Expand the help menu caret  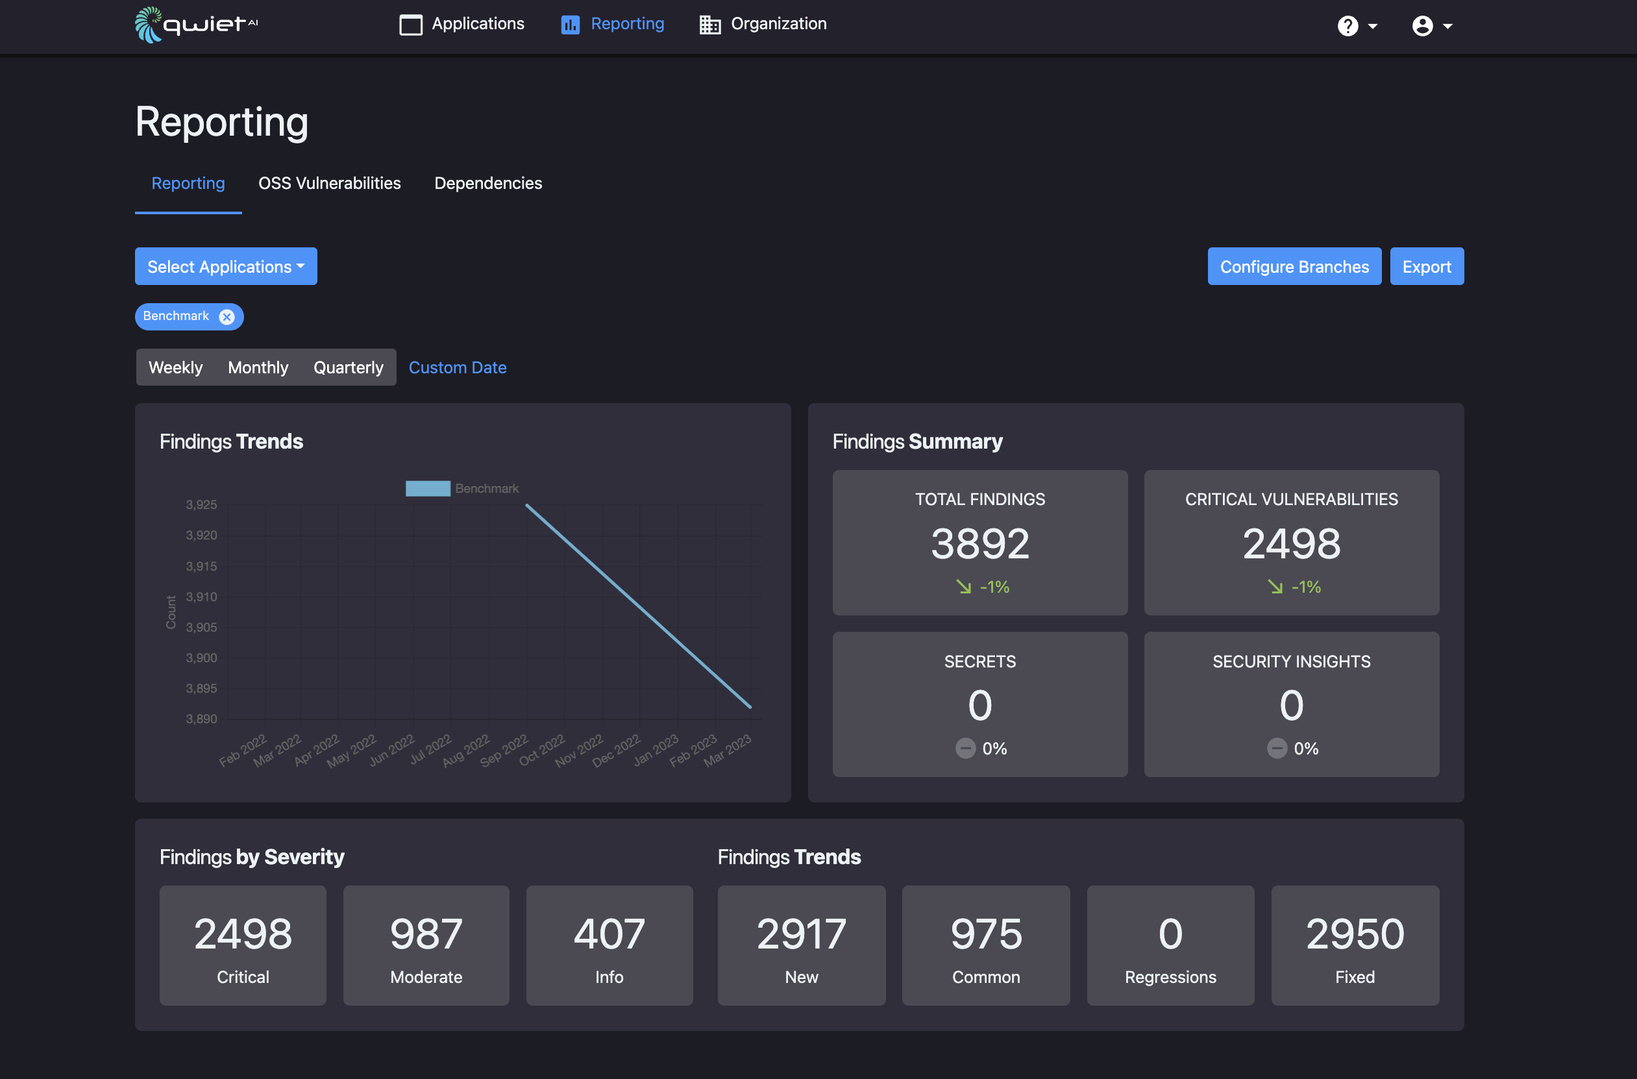(1373, 27)
